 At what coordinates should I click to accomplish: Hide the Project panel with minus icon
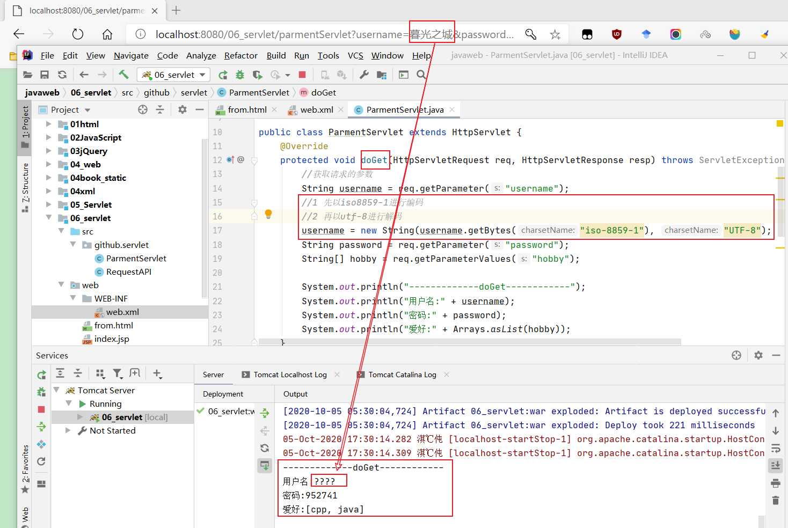[200, 109]
